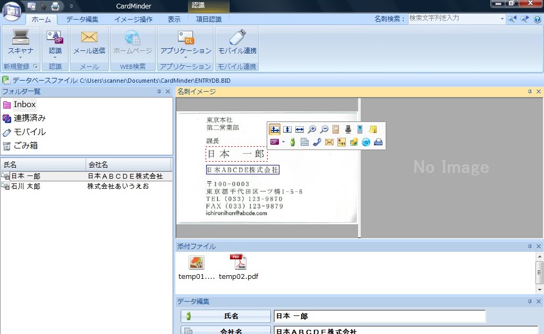Click the cursor arrow icon in quick access toolbar
The width and height of the screenshot is (544, 334).
point(44,6)
